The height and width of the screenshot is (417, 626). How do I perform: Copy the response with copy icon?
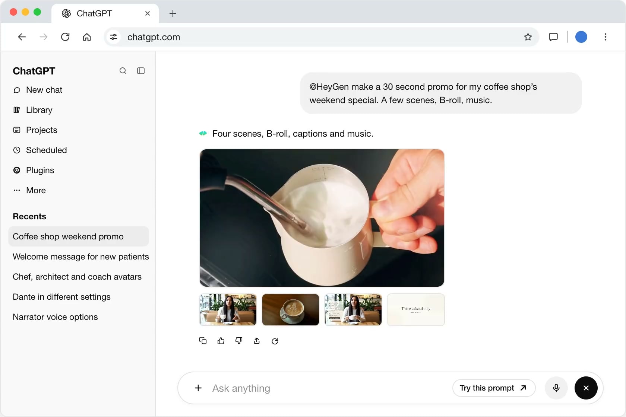203,341
